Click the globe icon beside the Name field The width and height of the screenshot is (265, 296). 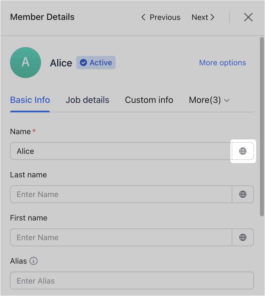243,151
